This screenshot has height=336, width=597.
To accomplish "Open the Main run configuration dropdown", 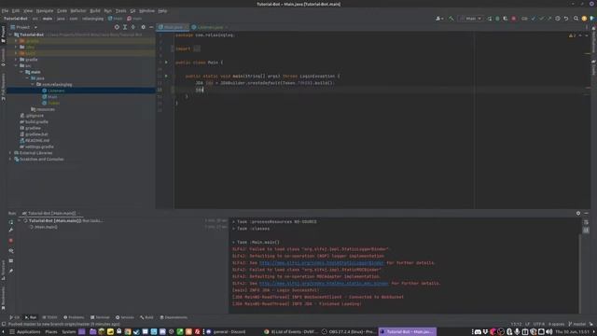I will tap(470, 19).
